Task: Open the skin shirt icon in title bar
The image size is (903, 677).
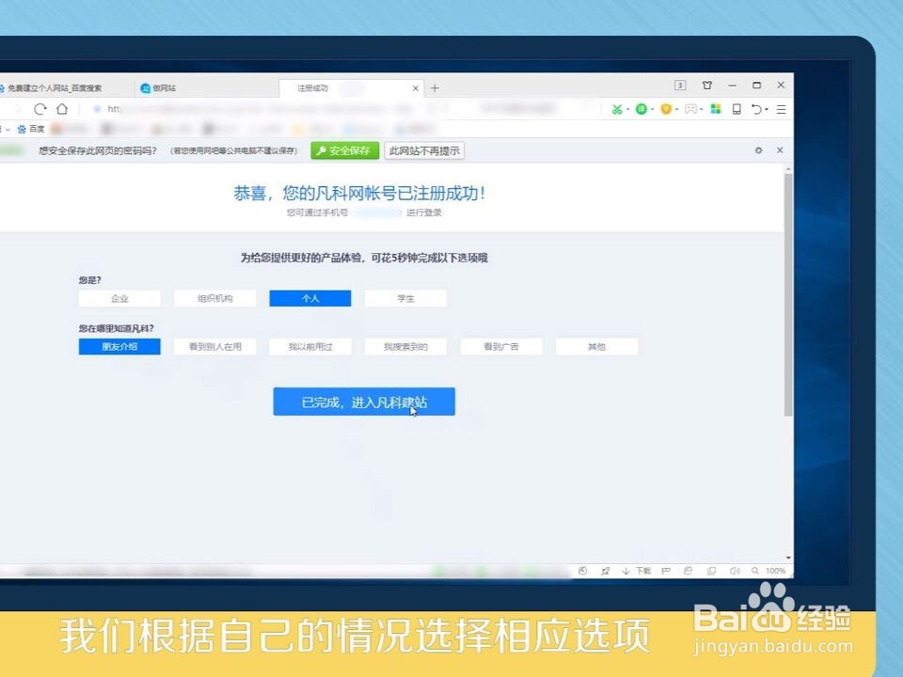Action: point(707,86)
